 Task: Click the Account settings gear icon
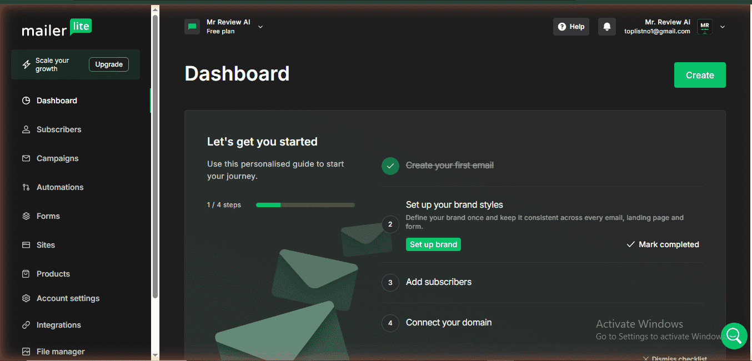pos(26,298)
